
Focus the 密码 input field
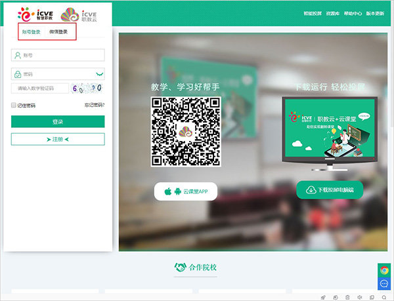click(58, 74)
